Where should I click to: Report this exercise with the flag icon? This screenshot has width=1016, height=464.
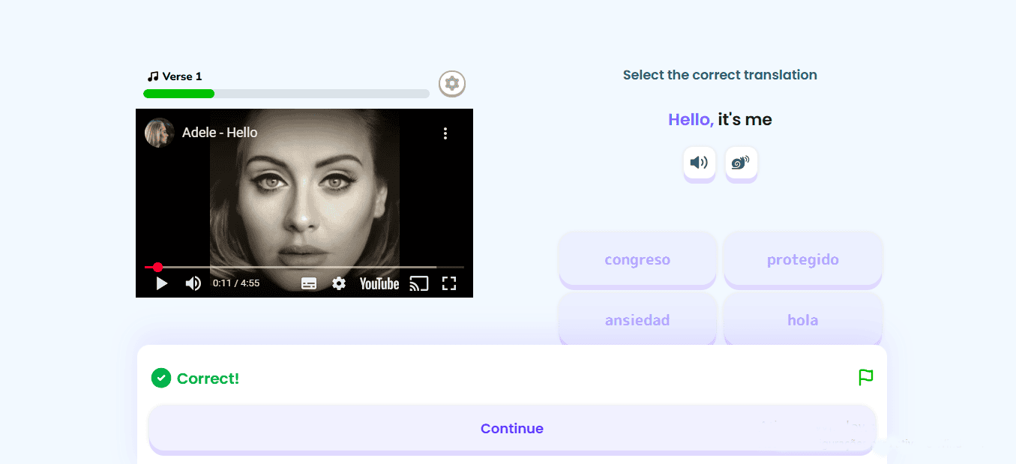[866, 377]
